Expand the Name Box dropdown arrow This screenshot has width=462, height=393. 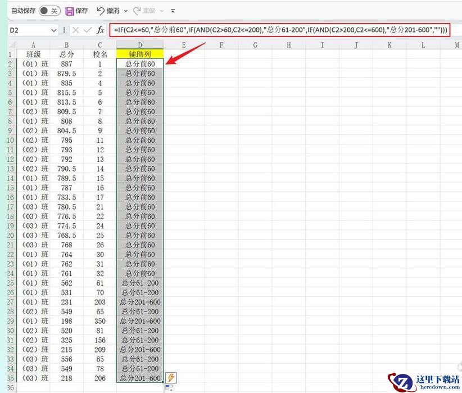53,30
